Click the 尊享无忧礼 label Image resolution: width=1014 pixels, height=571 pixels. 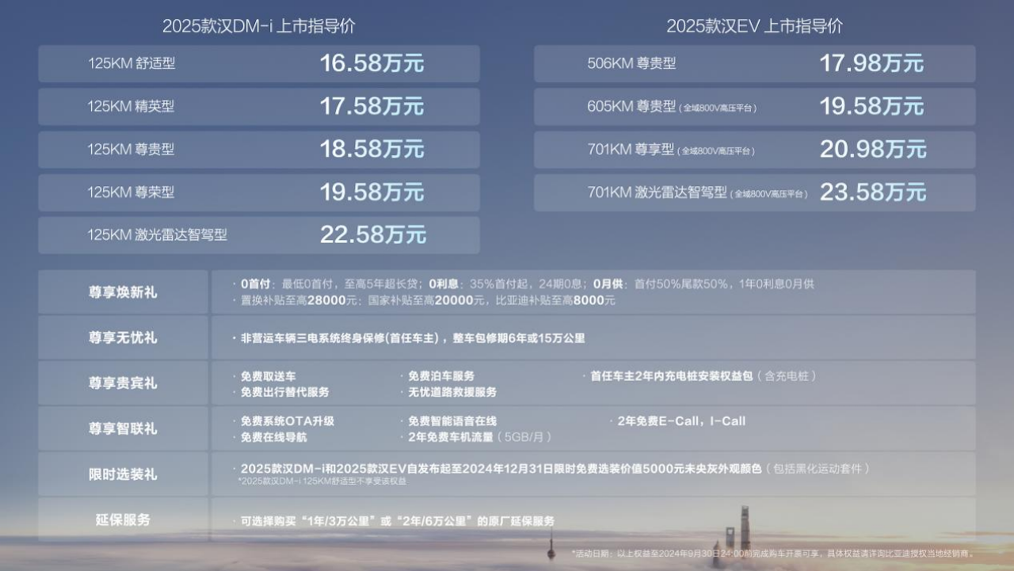[123, 337]
